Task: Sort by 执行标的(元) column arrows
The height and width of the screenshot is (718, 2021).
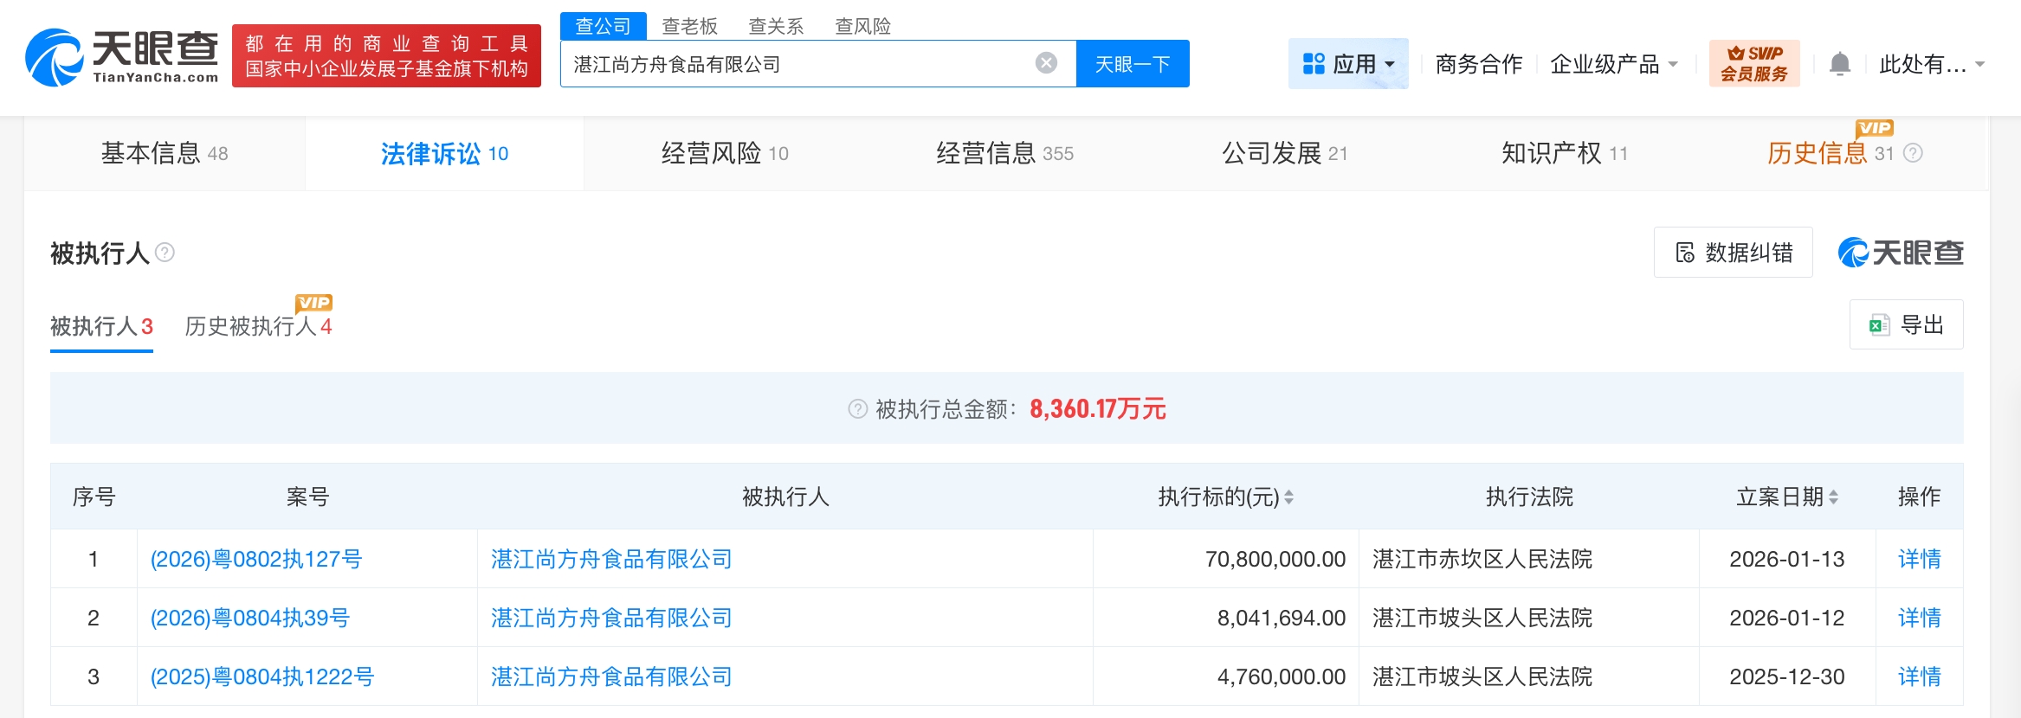Action: pos(1289,497)
